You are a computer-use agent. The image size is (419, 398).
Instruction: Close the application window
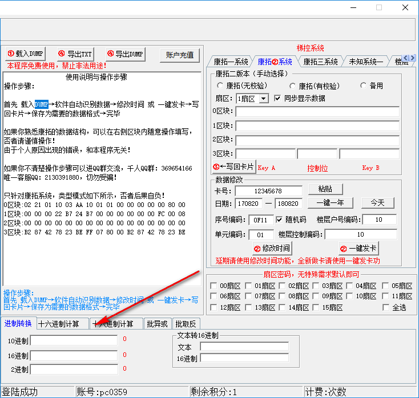405,8
